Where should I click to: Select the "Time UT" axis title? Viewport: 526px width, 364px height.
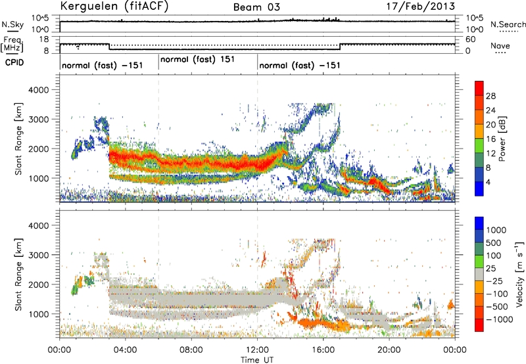(257, 360)
